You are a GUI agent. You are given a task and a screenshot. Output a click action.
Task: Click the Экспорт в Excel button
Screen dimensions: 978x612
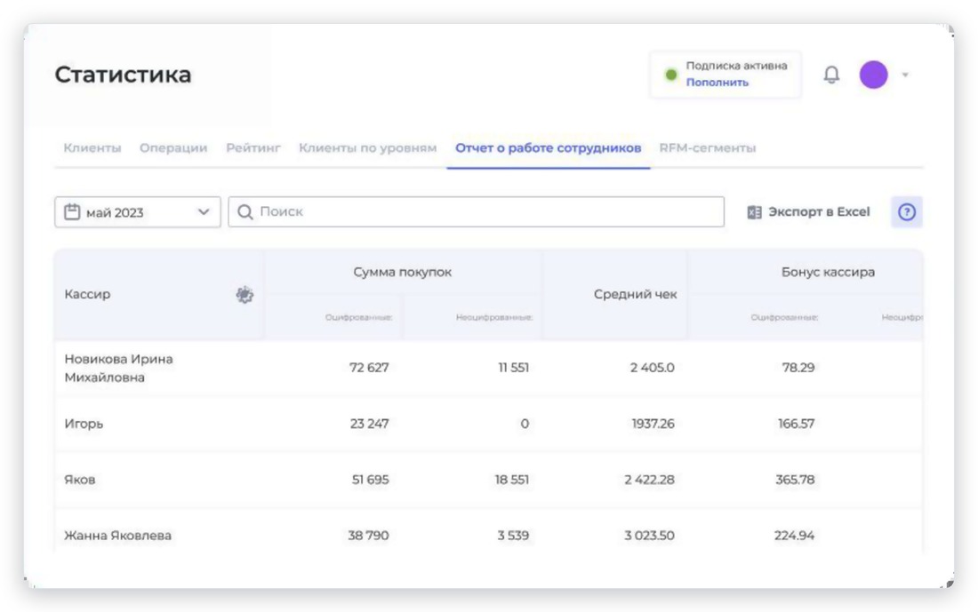click(808, 212)
